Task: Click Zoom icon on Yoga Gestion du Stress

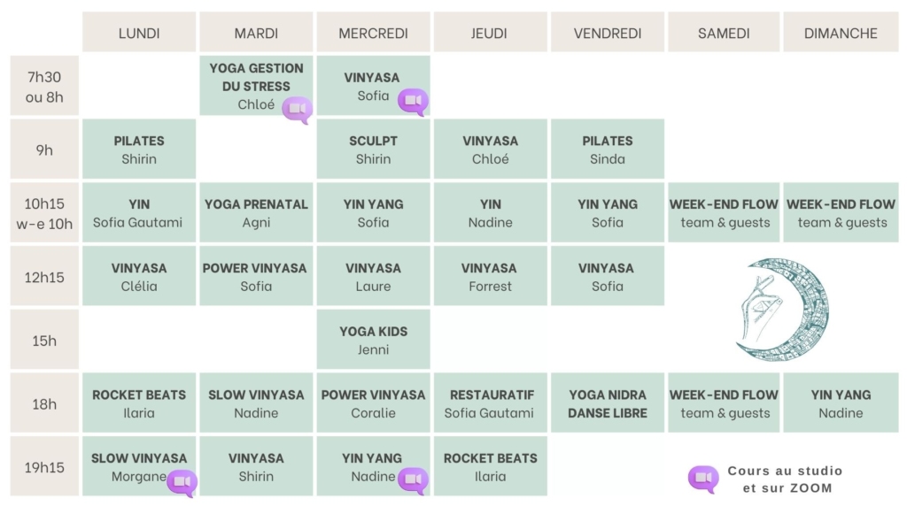Action: click(x=297, y=109)
